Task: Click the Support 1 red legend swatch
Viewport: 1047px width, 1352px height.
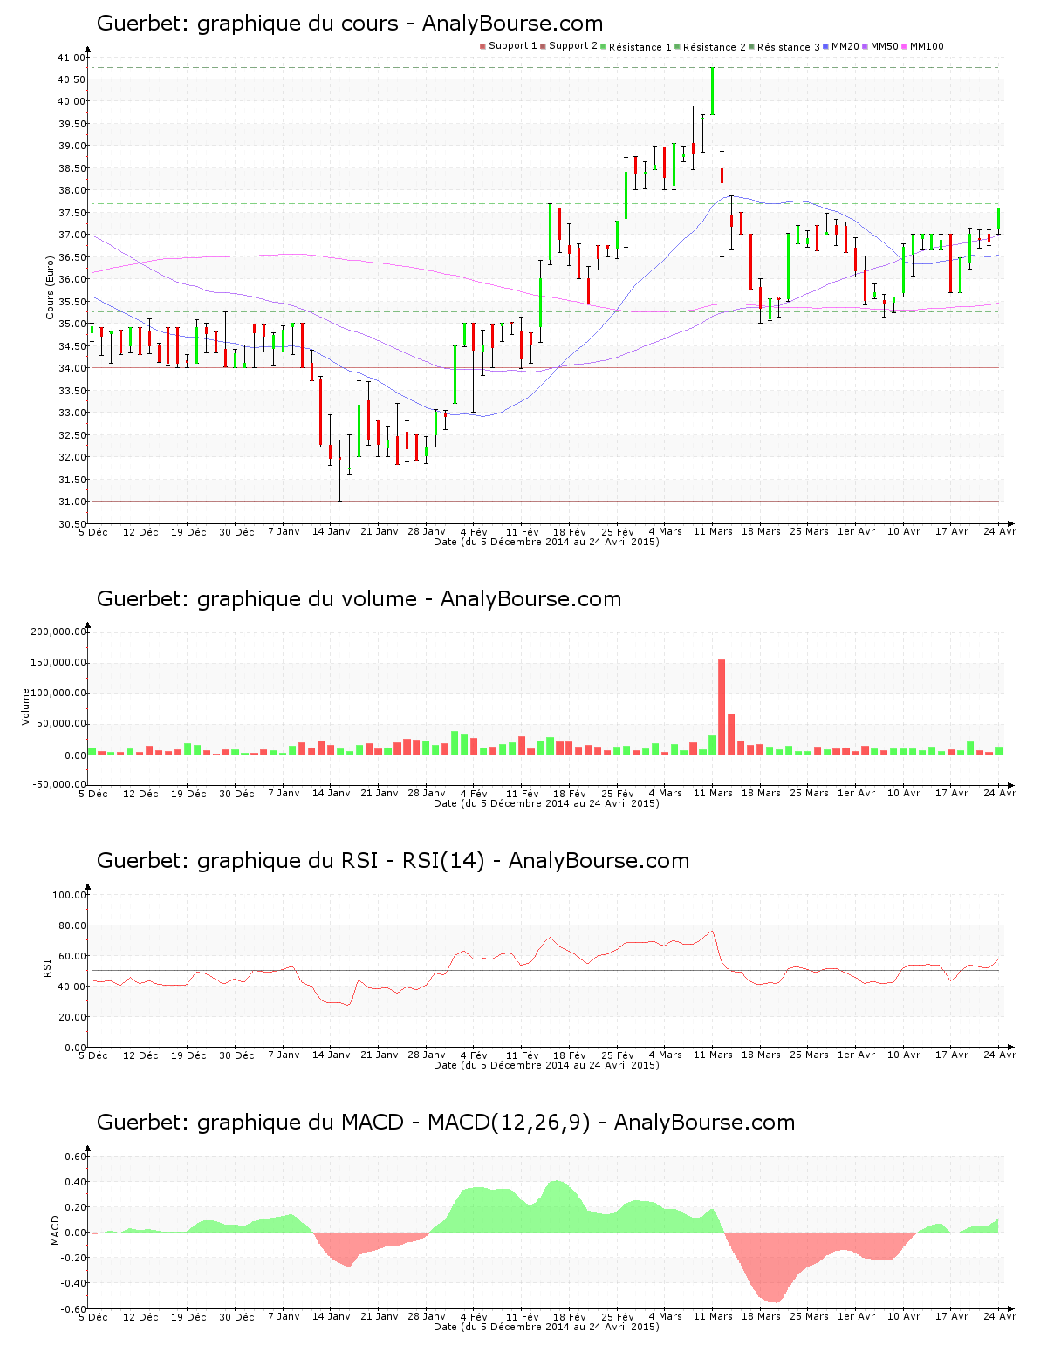Action: [482, 46]
